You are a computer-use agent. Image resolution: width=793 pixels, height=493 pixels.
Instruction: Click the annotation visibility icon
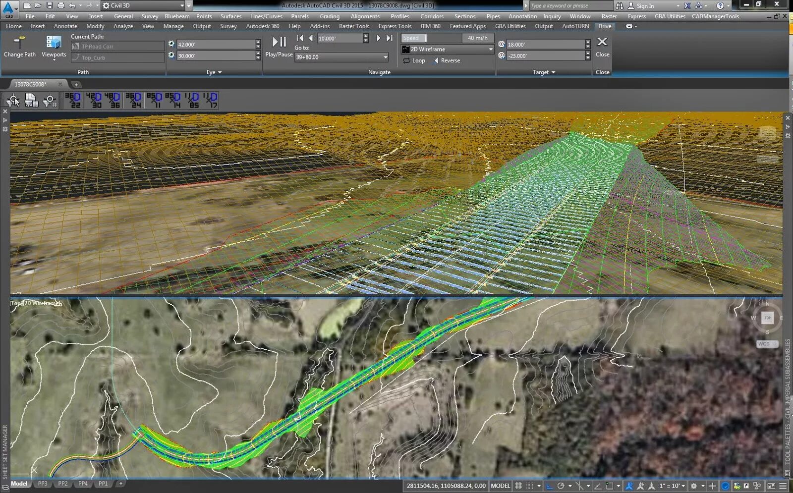640,486
